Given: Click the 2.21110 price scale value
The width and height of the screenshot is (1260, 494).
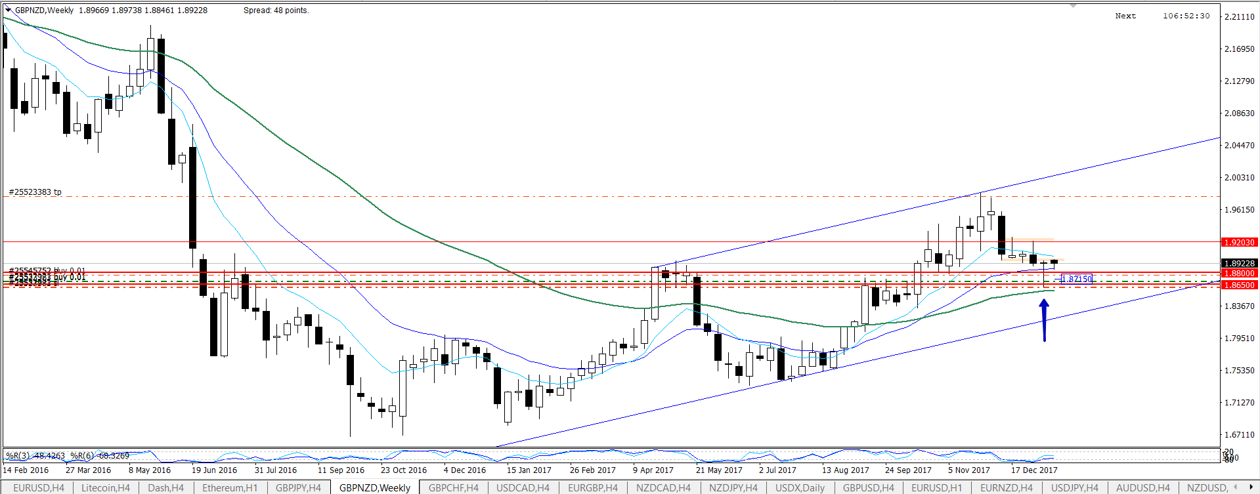Looking at the screenshot, I should [1240, 17].
